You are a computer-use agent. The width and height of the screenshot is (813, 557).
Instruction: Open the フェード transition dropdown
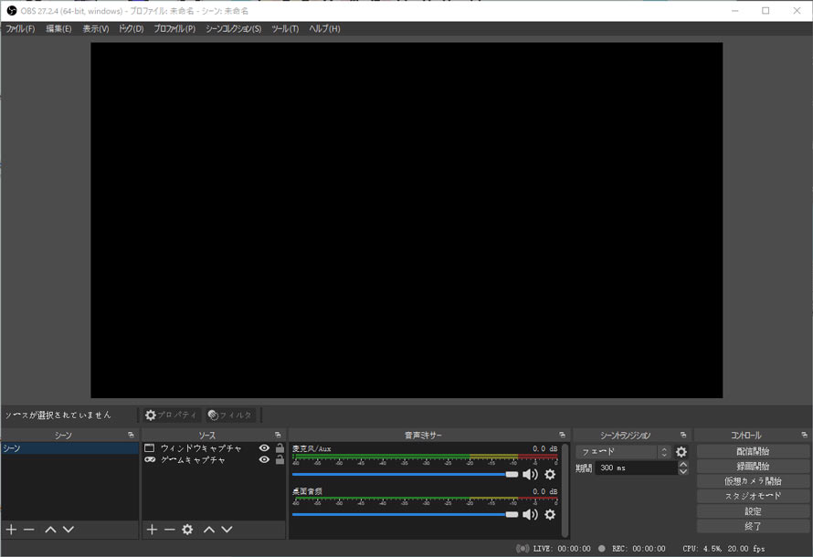[623, 452]
